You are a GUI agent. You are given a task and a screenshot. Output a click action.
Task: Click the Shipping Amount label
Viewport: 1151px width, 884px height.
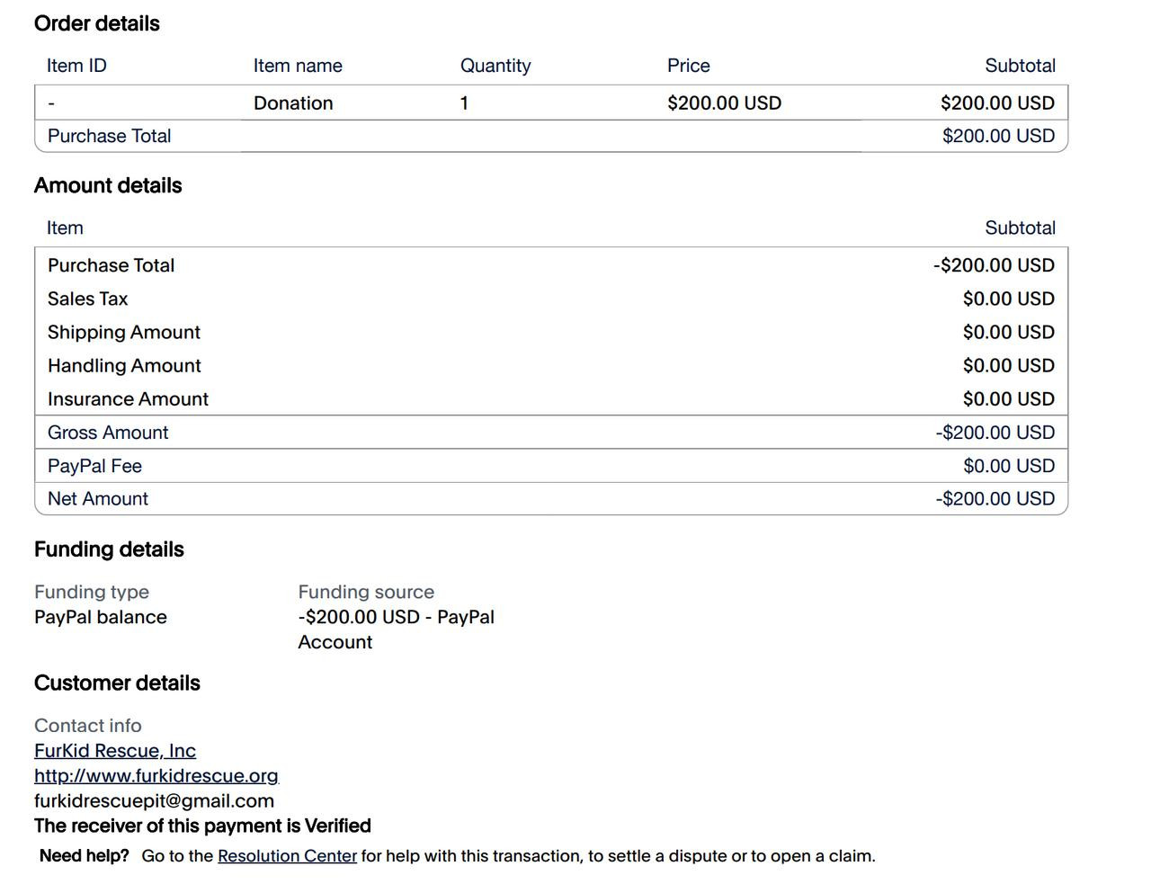(124, 333)
